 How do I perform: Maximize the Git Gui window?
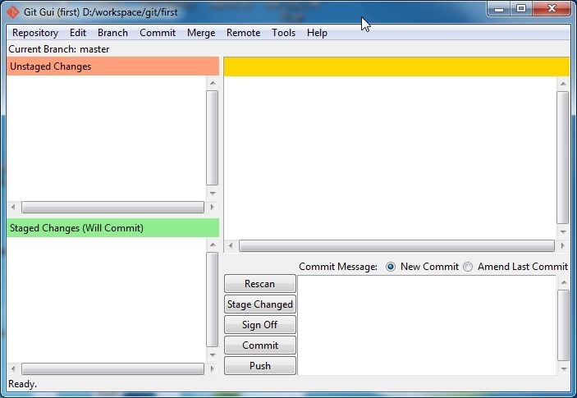click(x=521, y=9)
